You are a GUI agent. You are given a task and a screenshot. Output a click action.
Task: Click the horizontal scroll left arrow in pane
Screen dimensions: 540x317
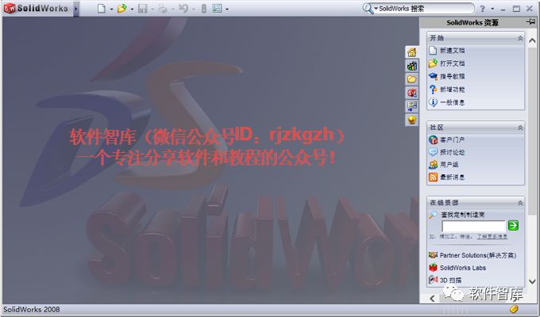433,299
